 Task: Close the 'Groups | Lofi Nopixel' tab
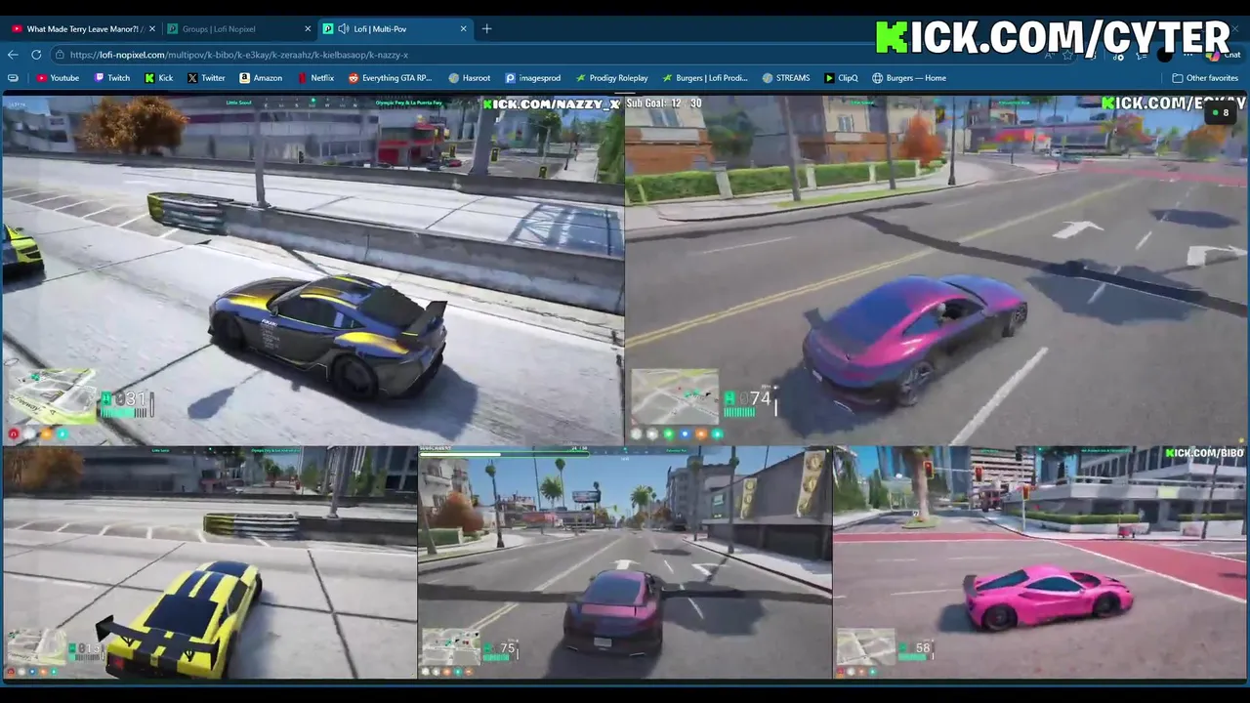(308, 29)
